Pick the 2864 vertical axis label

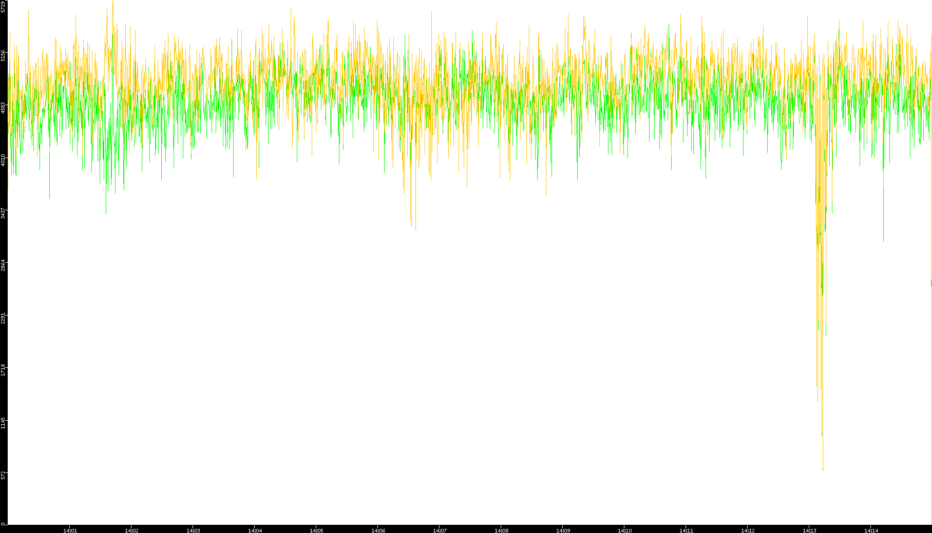(4, 265)
